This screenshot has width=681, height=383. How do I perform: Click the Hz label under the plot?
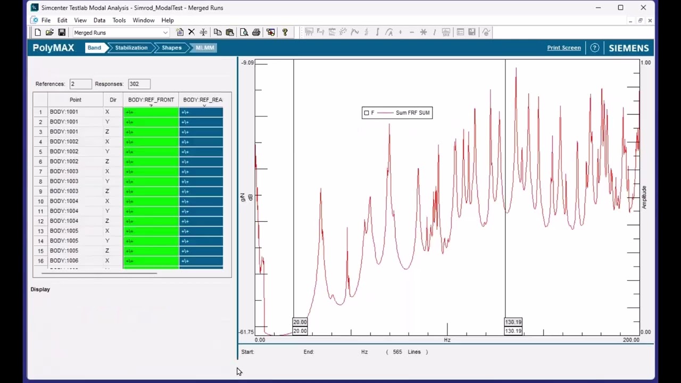[447, 340]
